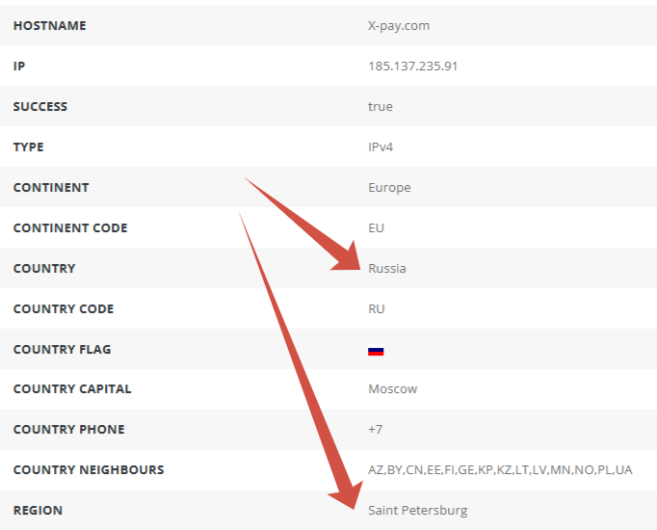
Task: Select the IP address 185.137.235.91
Action: click(412, 66)
